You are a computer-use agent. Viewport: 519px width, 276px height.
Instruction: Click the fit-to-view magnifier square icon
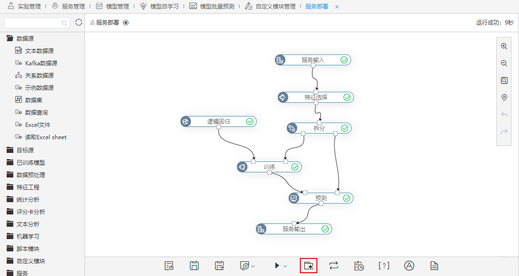(x=504, y=80)
